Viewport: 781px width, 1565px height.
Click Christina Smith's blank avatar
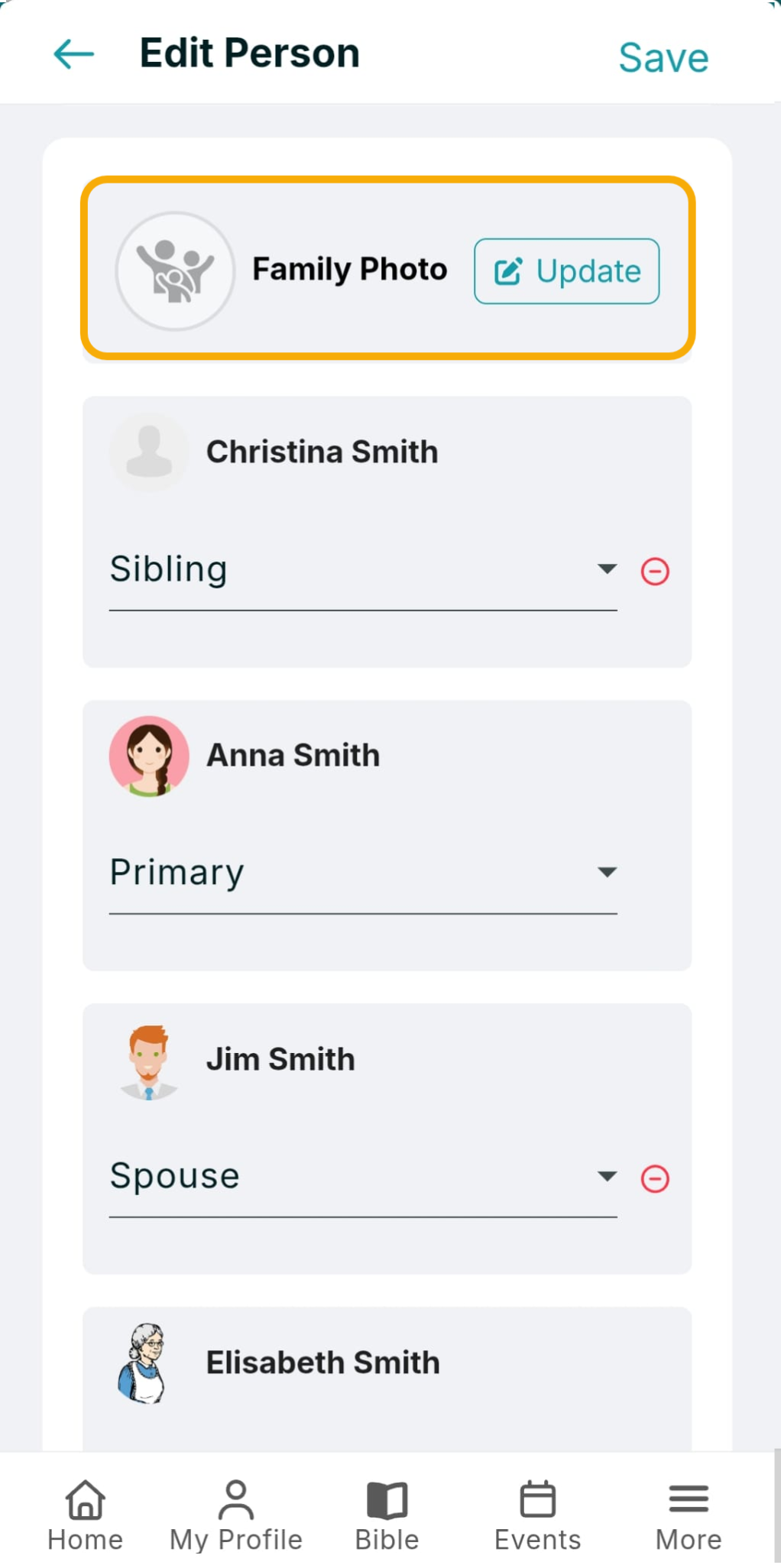pos(149,452)
